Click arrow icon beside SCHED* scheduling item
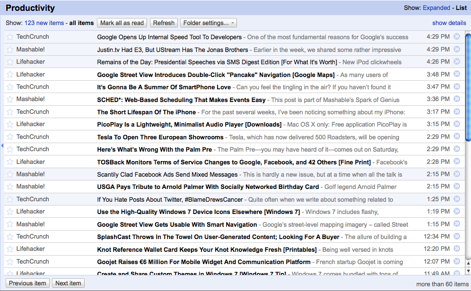Screen dimensions: 471x291 coord(457,99)
